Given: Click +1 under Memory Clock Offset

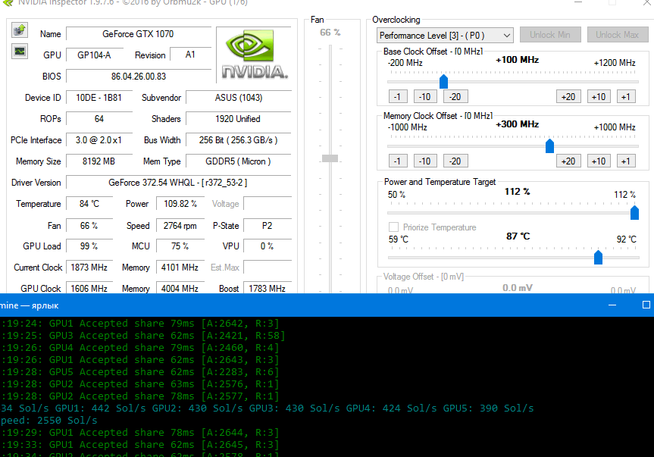Looking at the screenshot, I should point(626,161).
